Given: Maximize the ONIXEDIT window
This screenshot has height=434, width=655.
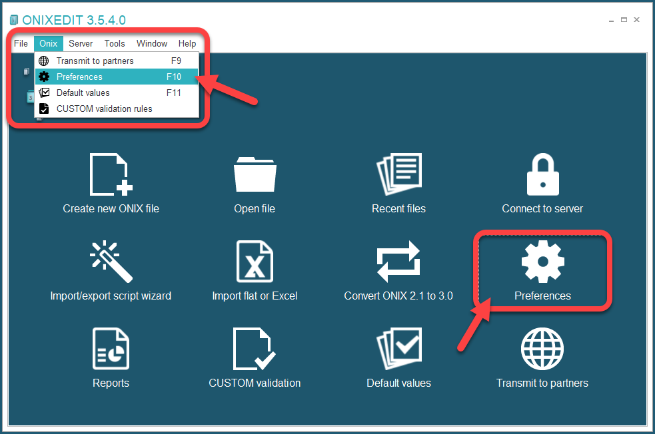Looking at the screenshot, I should [x=624, y=20].
